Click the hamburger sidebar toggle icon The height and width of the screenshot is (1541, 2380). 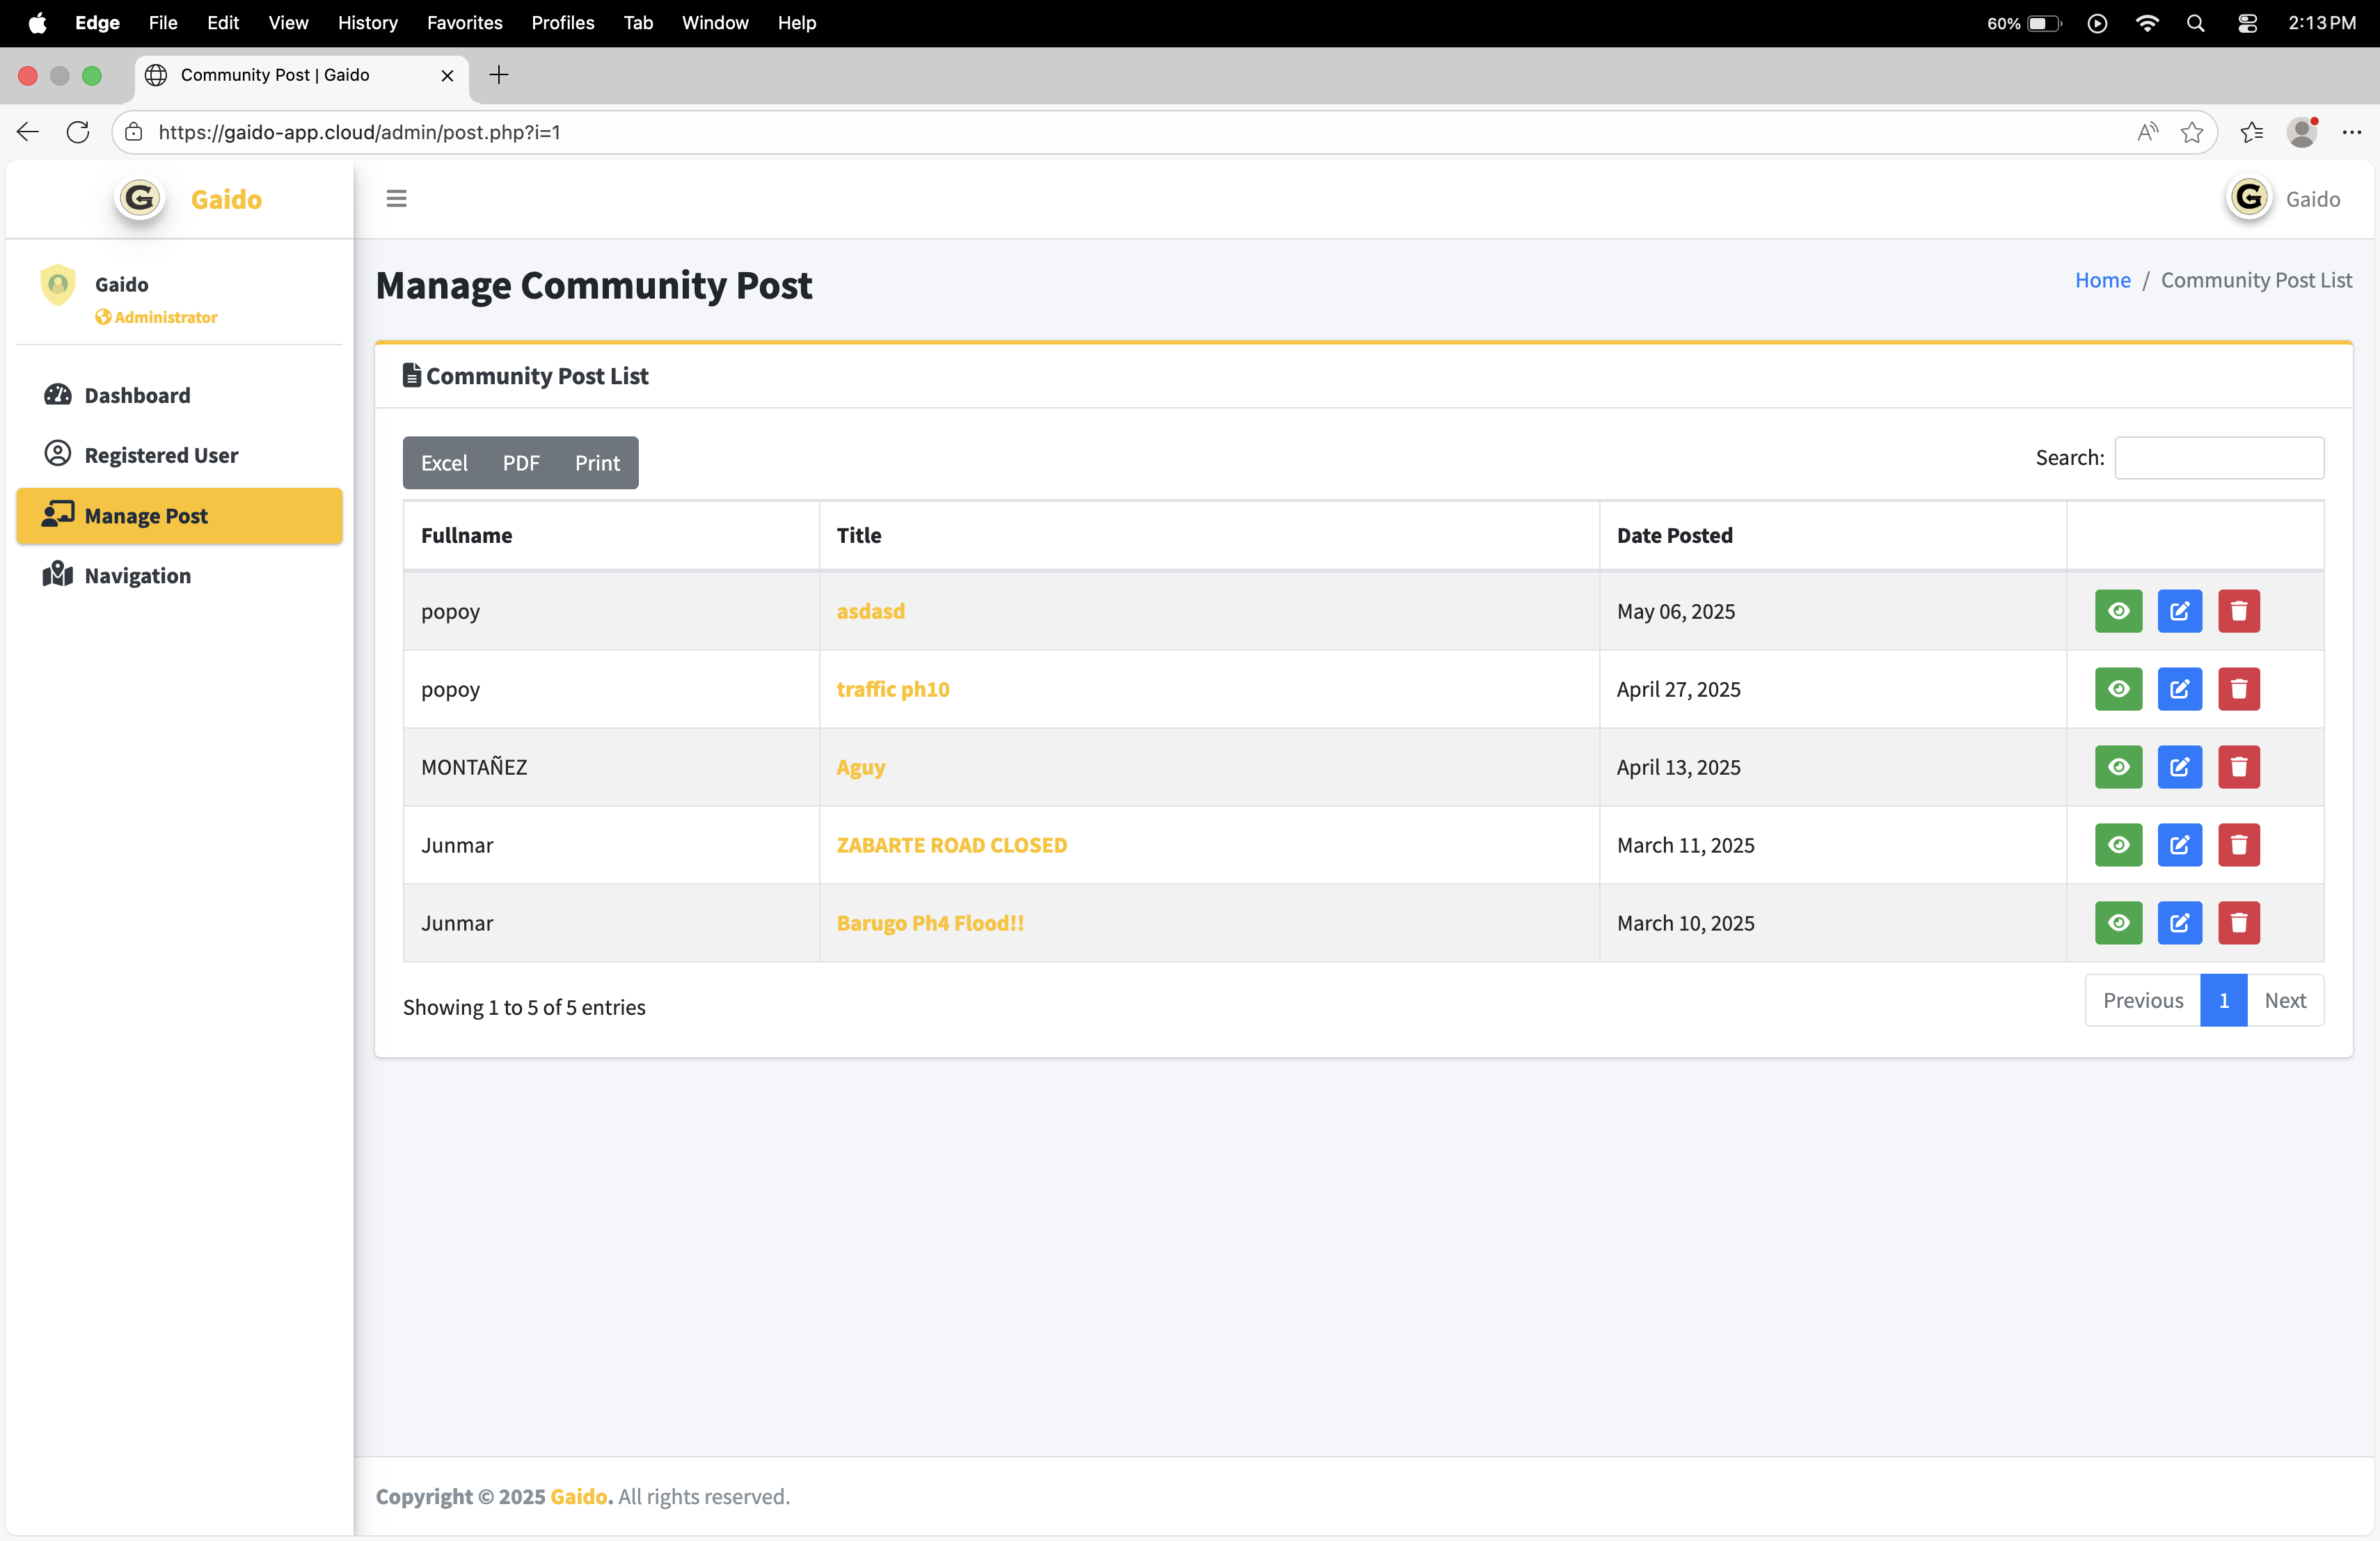396,198
